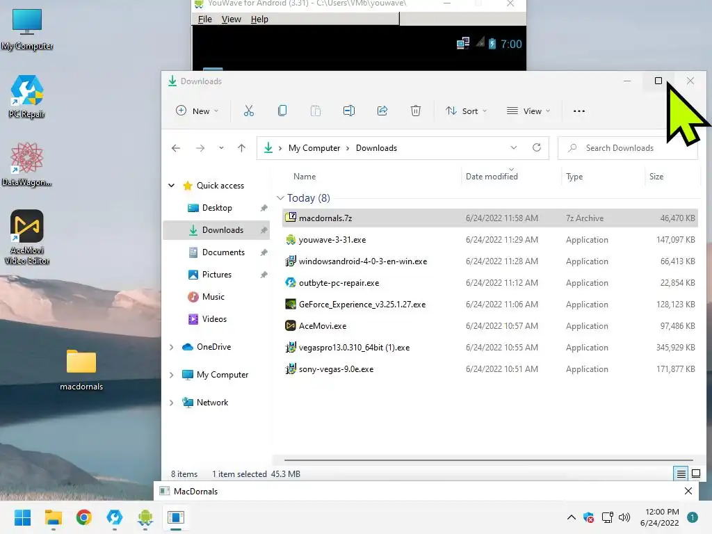
Task: Click the Rename icon in Explorer toolbar
Action: [x=349, y=111]
